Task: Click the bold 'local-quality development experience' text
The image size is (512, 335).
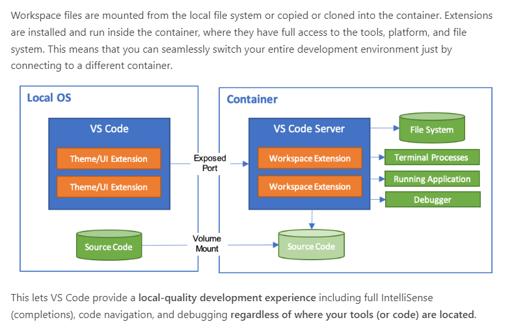Action: pos(227,298)
